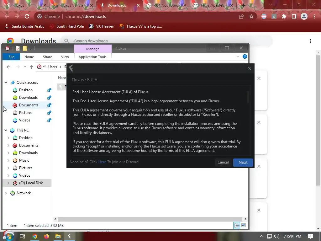Select (C:) Local Disk
The width and height of the screenshot is (321, 241).
pyautogui.click(x=31, y=183)
